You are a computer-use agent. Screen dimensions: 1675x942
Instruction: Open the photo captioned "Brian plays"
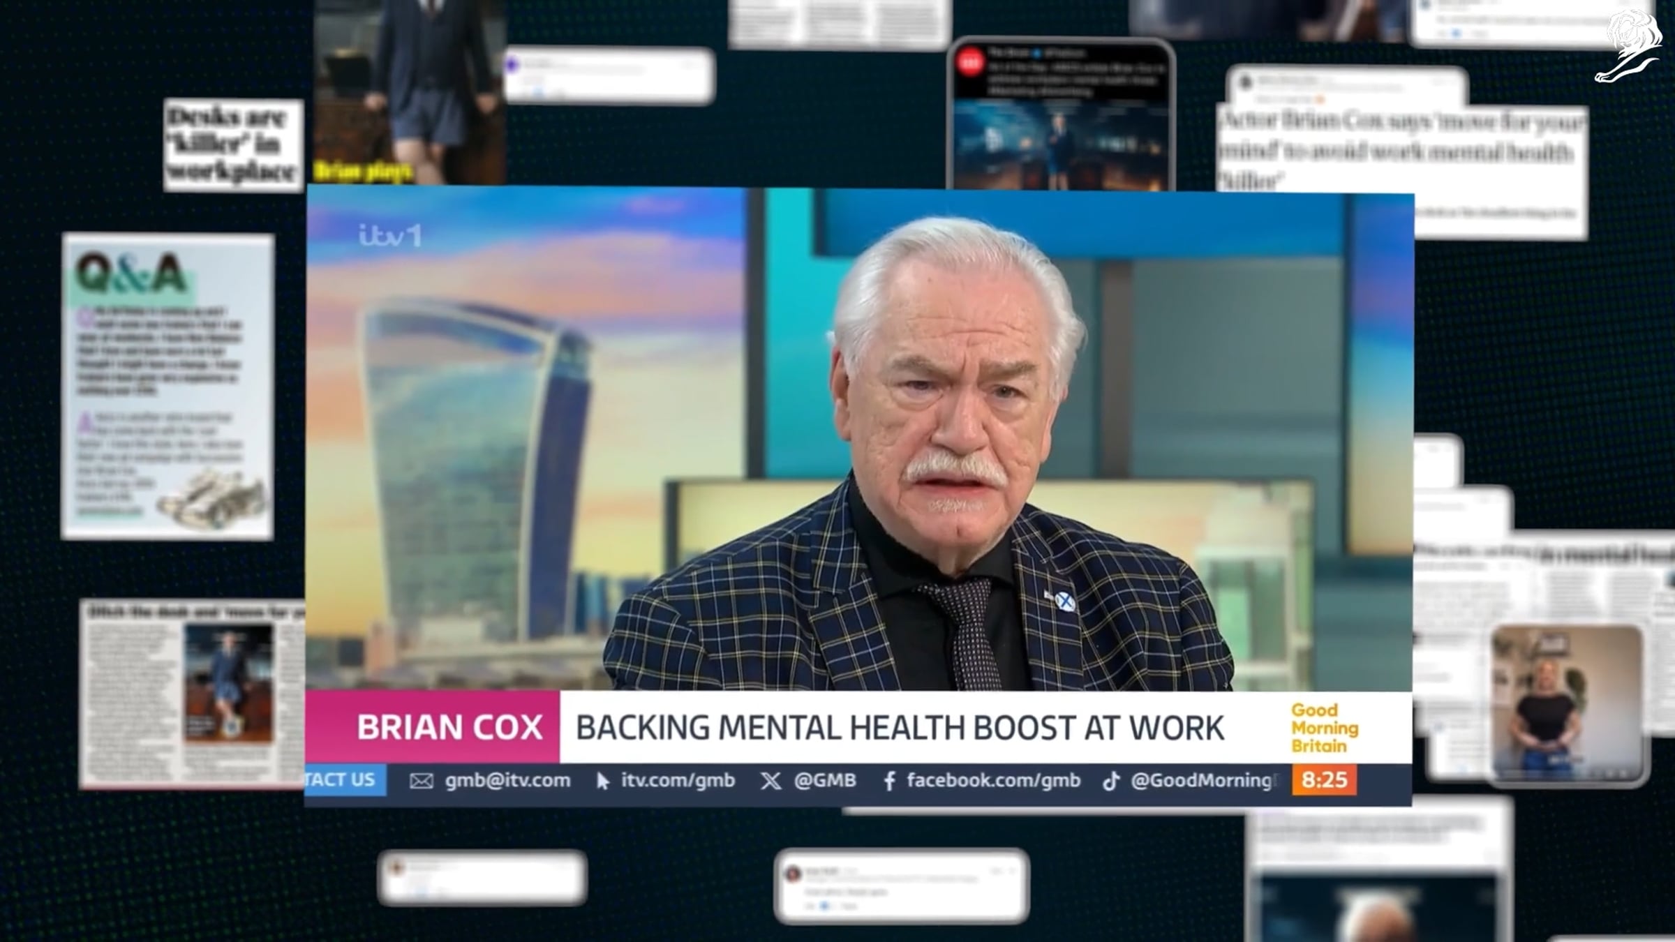coord(410,92)
